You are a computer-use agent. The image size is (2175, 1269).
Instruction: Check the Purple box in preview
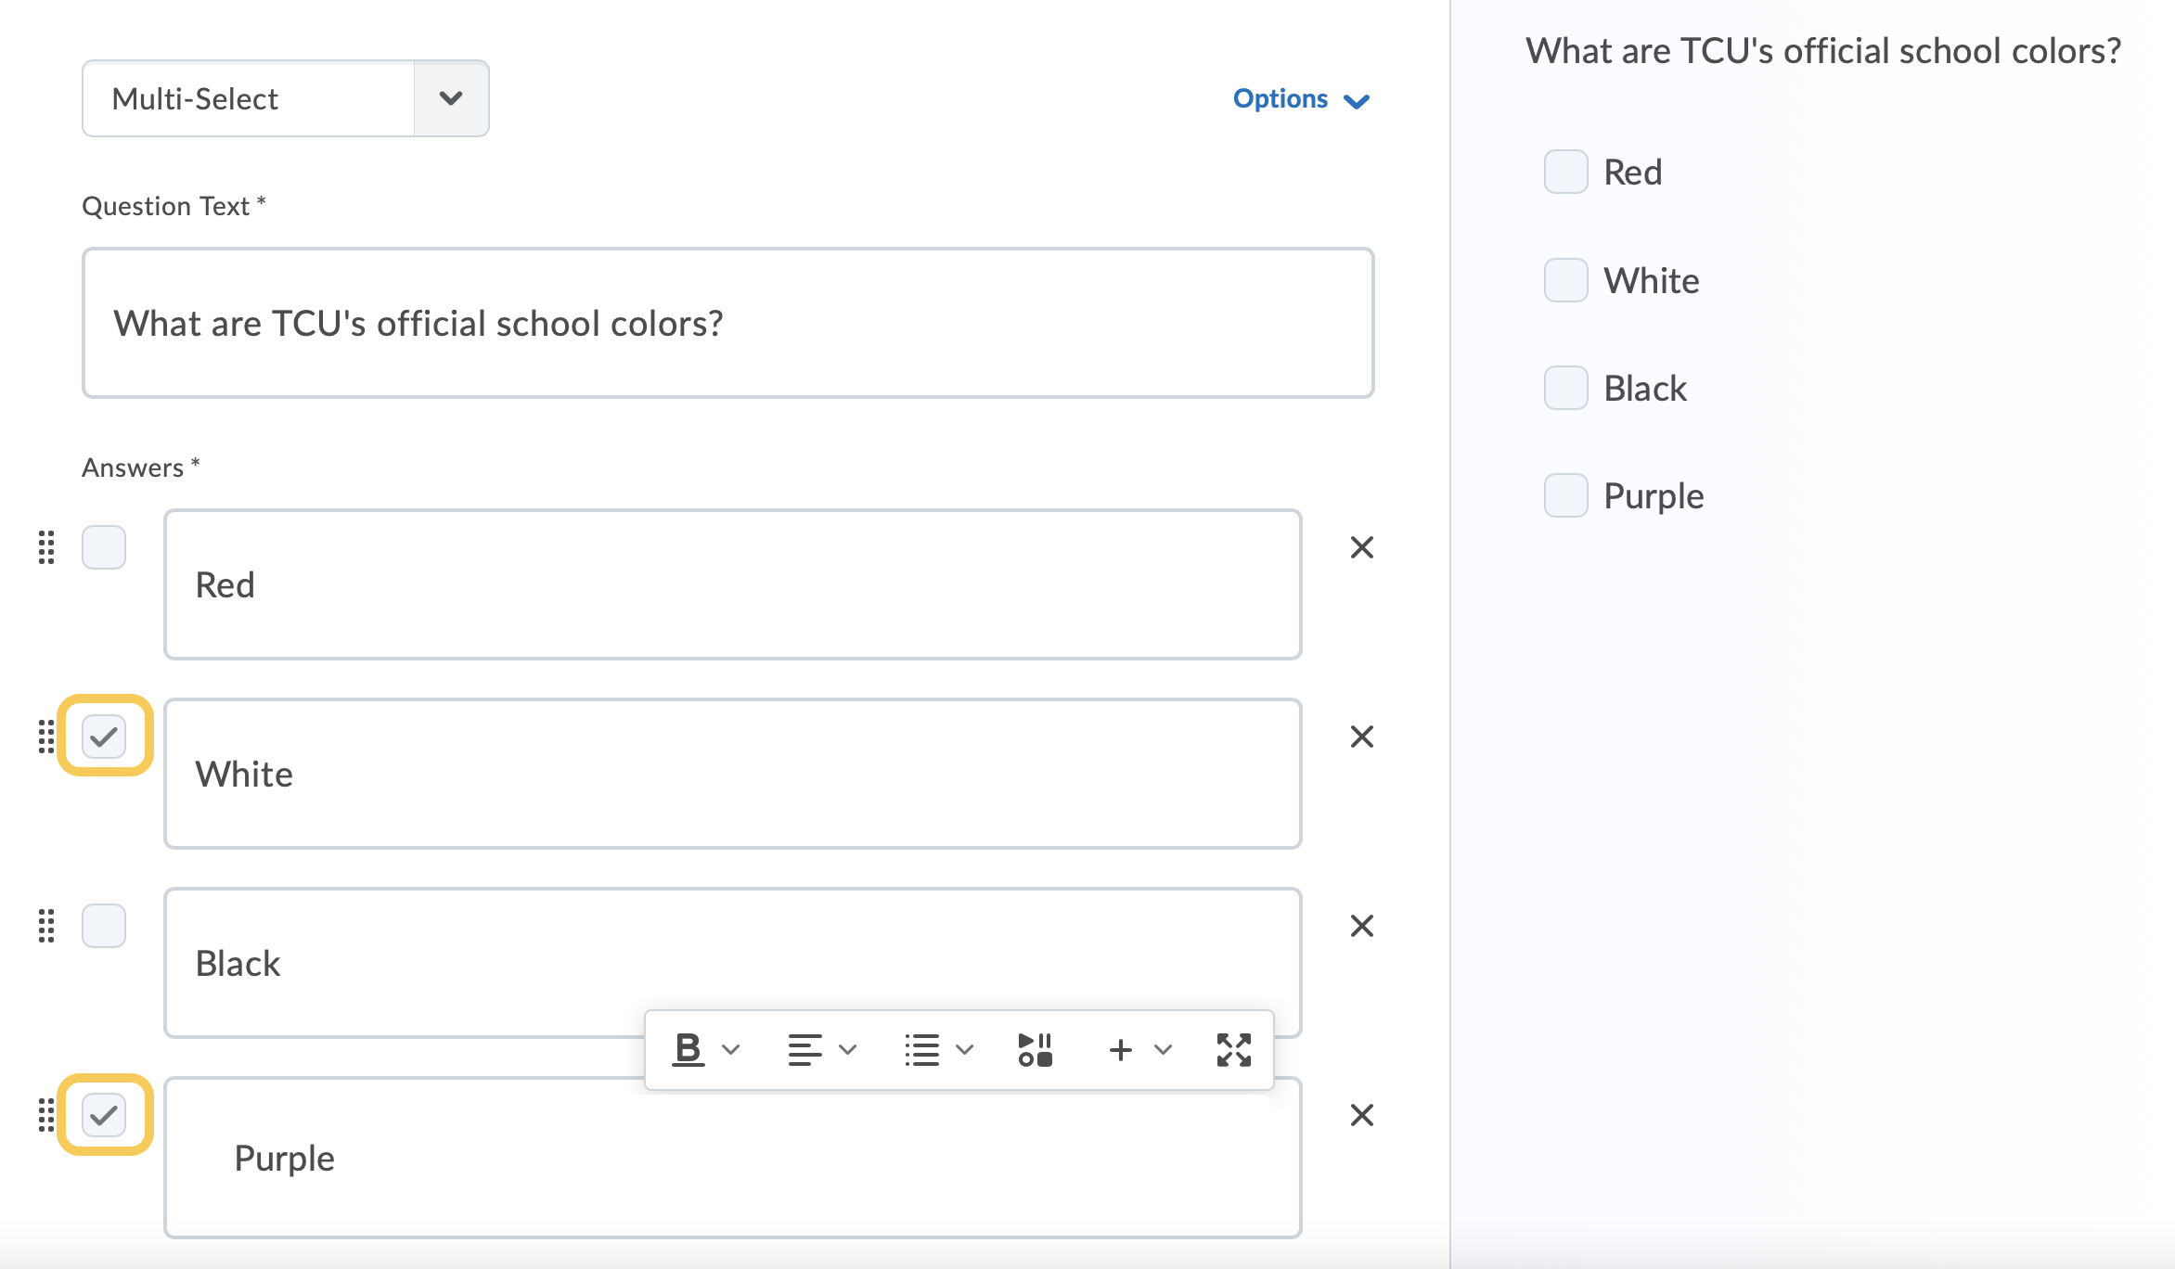point(1565,495)
